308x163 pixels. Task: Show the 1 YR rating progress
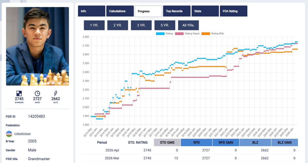[94, 25]
